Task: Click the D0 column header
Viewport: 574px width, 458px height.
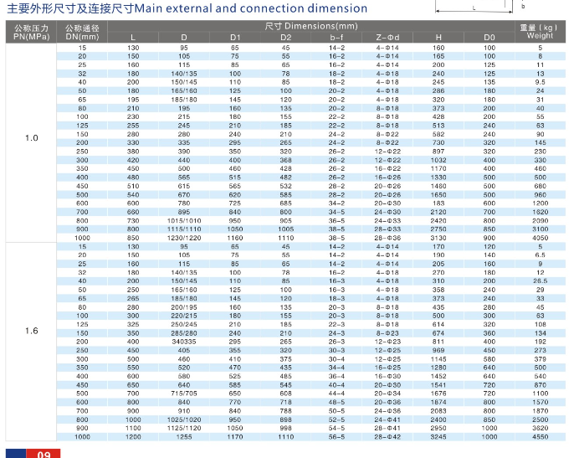Action: coord(489,38)
